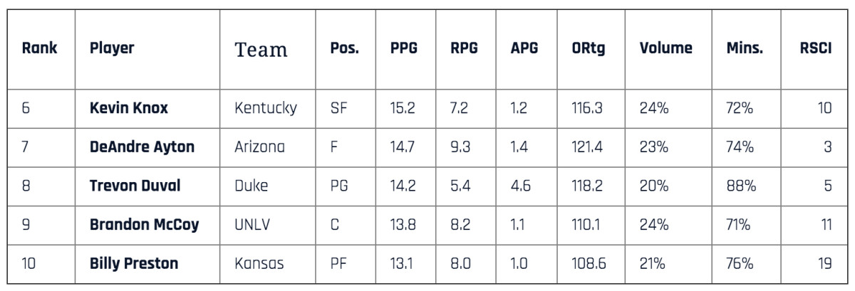
Task: Click the Pos. column header
Action: point(344,49)
